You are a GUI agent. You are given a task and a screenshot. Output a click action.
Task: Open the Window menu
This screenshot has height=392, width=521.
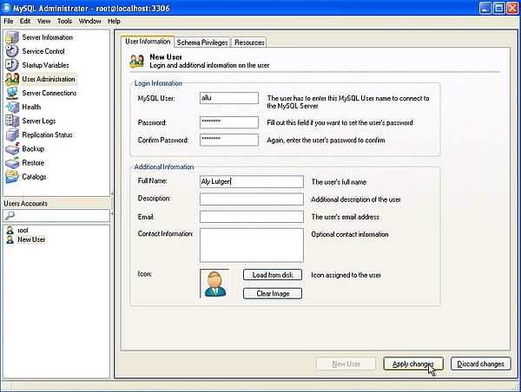coord(89,21)
